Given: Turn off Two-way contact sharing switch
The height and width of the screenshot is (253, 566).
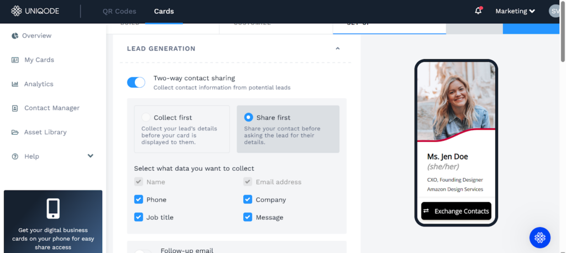Looking at the screenshot, I should (x=136, y=82).
